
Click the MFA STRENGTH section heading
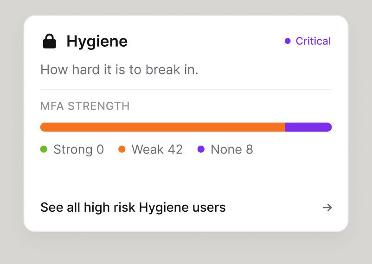85,106
